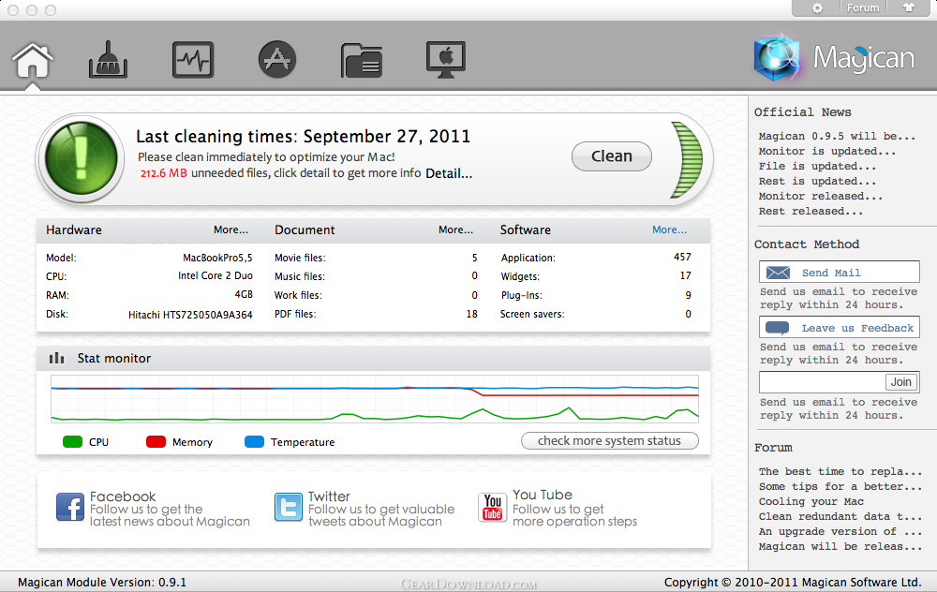Click the Movie files: label
The image size is (937, 592).
(x=300, y=259)
